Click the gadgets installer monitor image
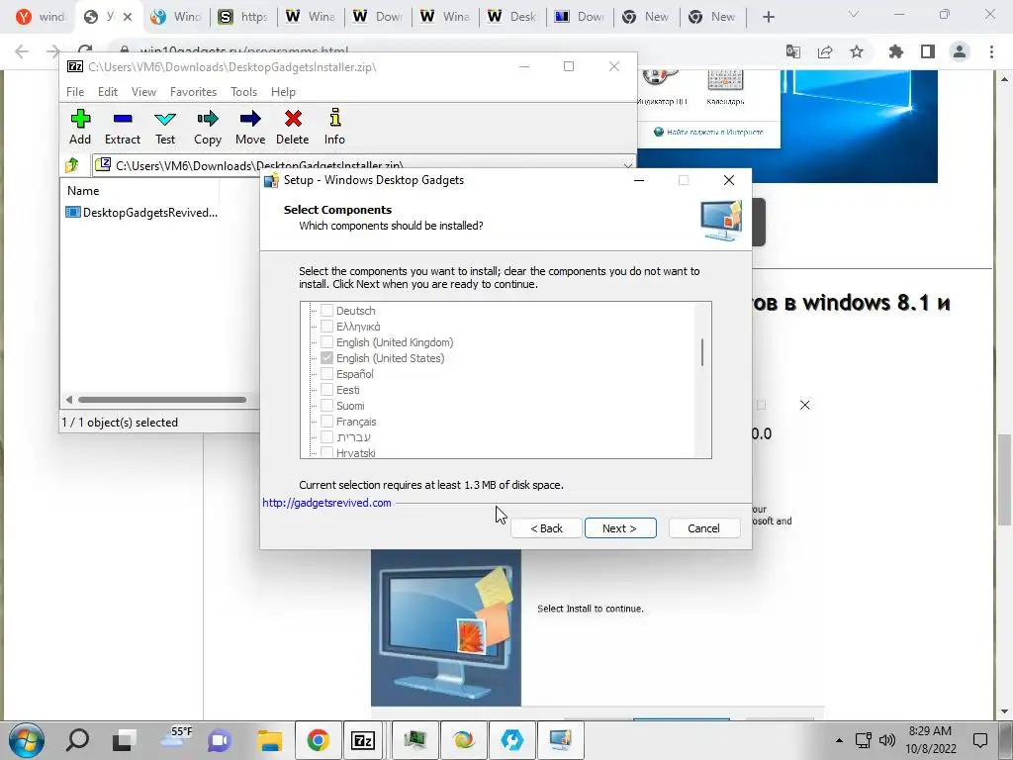The image size is (1013, 760). coord(446,627)
